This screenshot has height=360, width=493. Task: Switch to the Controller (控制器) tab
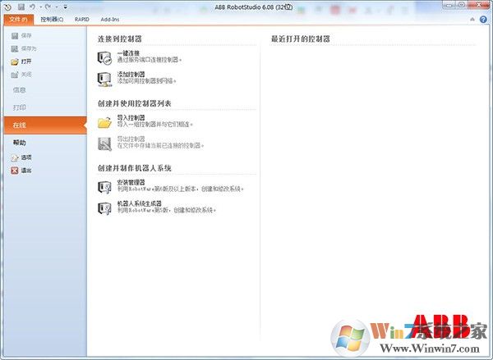point(52,18)
